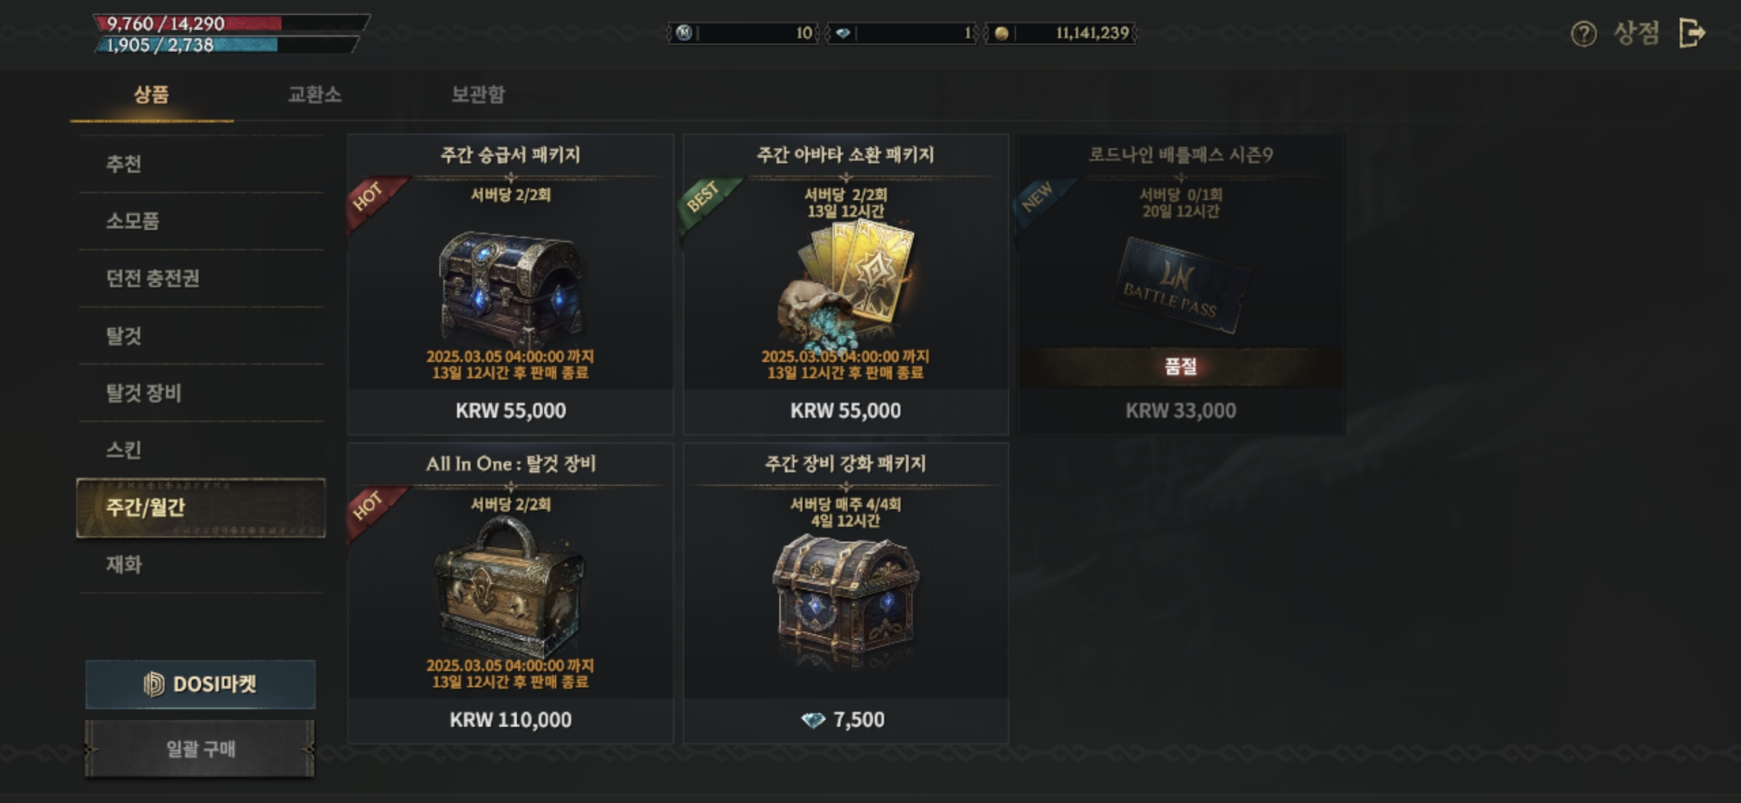The width and height of the screenshot is (1741, 803).
Task: Click the KRW 110,000 price button
Action: point(510,720)
